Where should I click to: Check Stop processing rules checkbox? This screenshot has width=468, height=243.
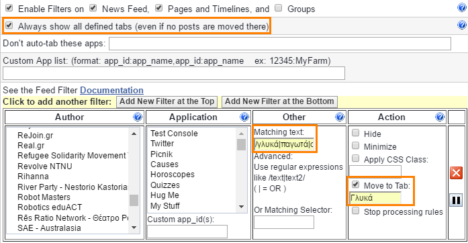(x=355, y=211)
